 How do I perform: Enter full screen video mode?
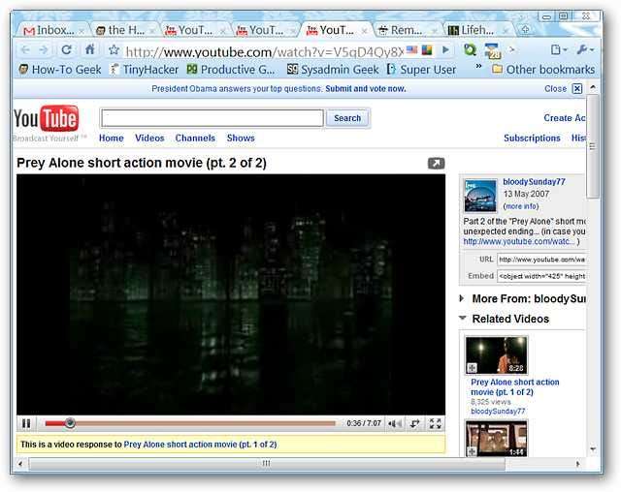[435, 423]
